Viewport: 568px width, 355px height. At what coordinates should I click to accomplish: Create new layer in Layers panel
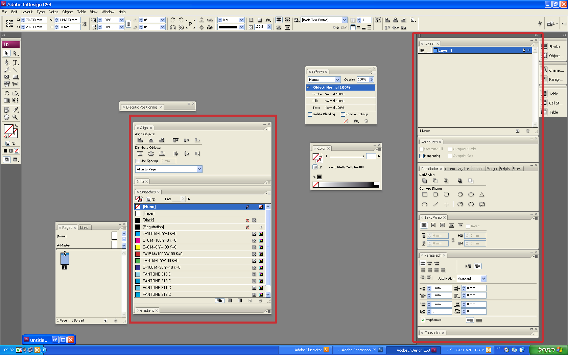click(518, 131)
